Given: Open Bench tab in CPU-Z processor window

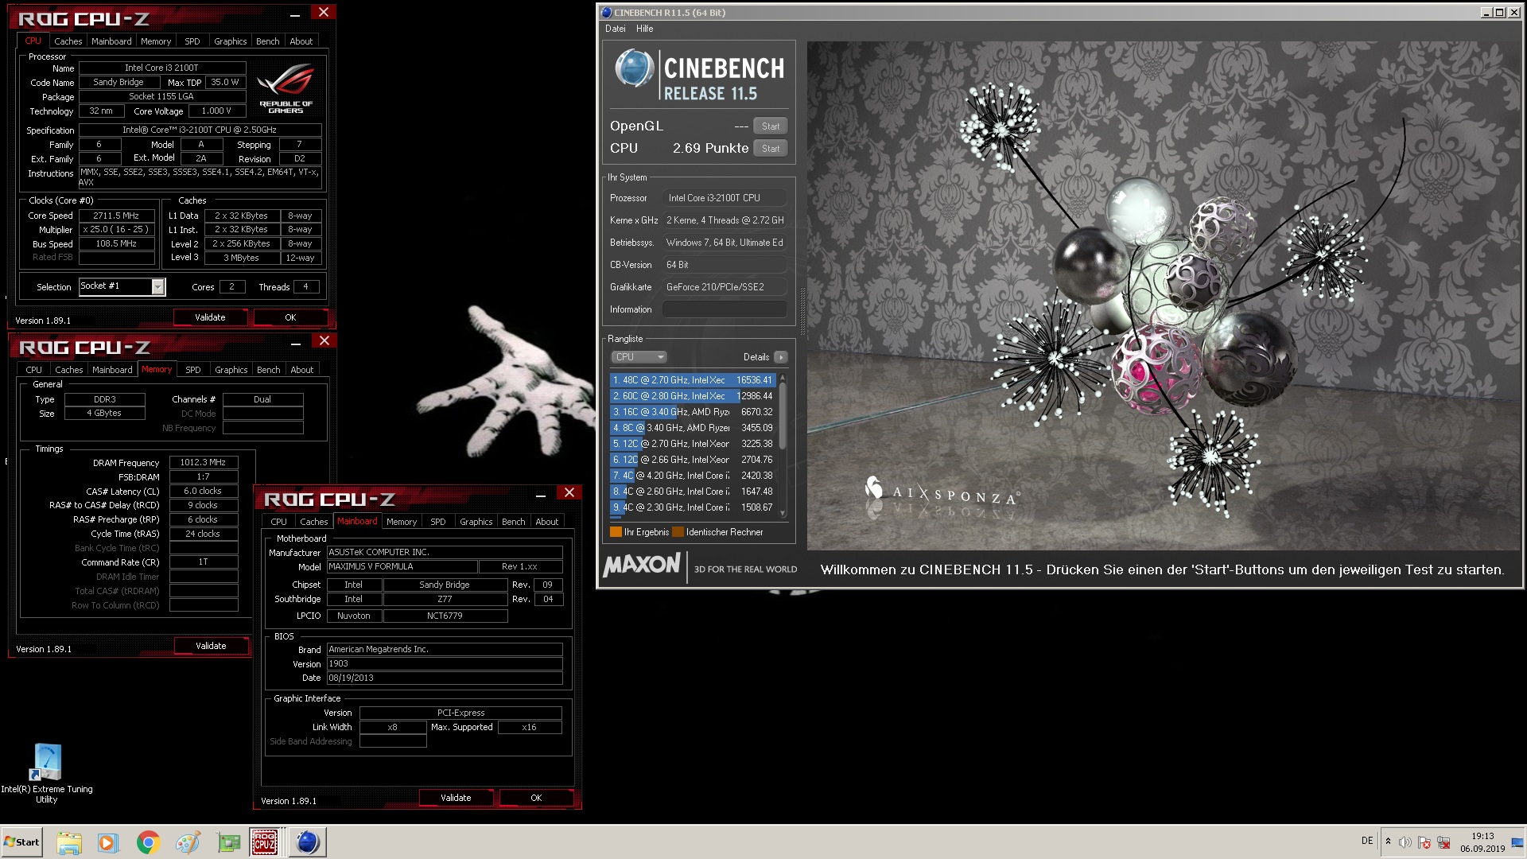Looking at the screenshot, I should point(268,41).
